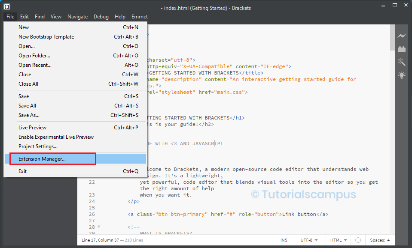The width and height of the screenshot is (412, 248).
Task: Toggle Spaces indentation type label
Action: click(x=377, y=240)
